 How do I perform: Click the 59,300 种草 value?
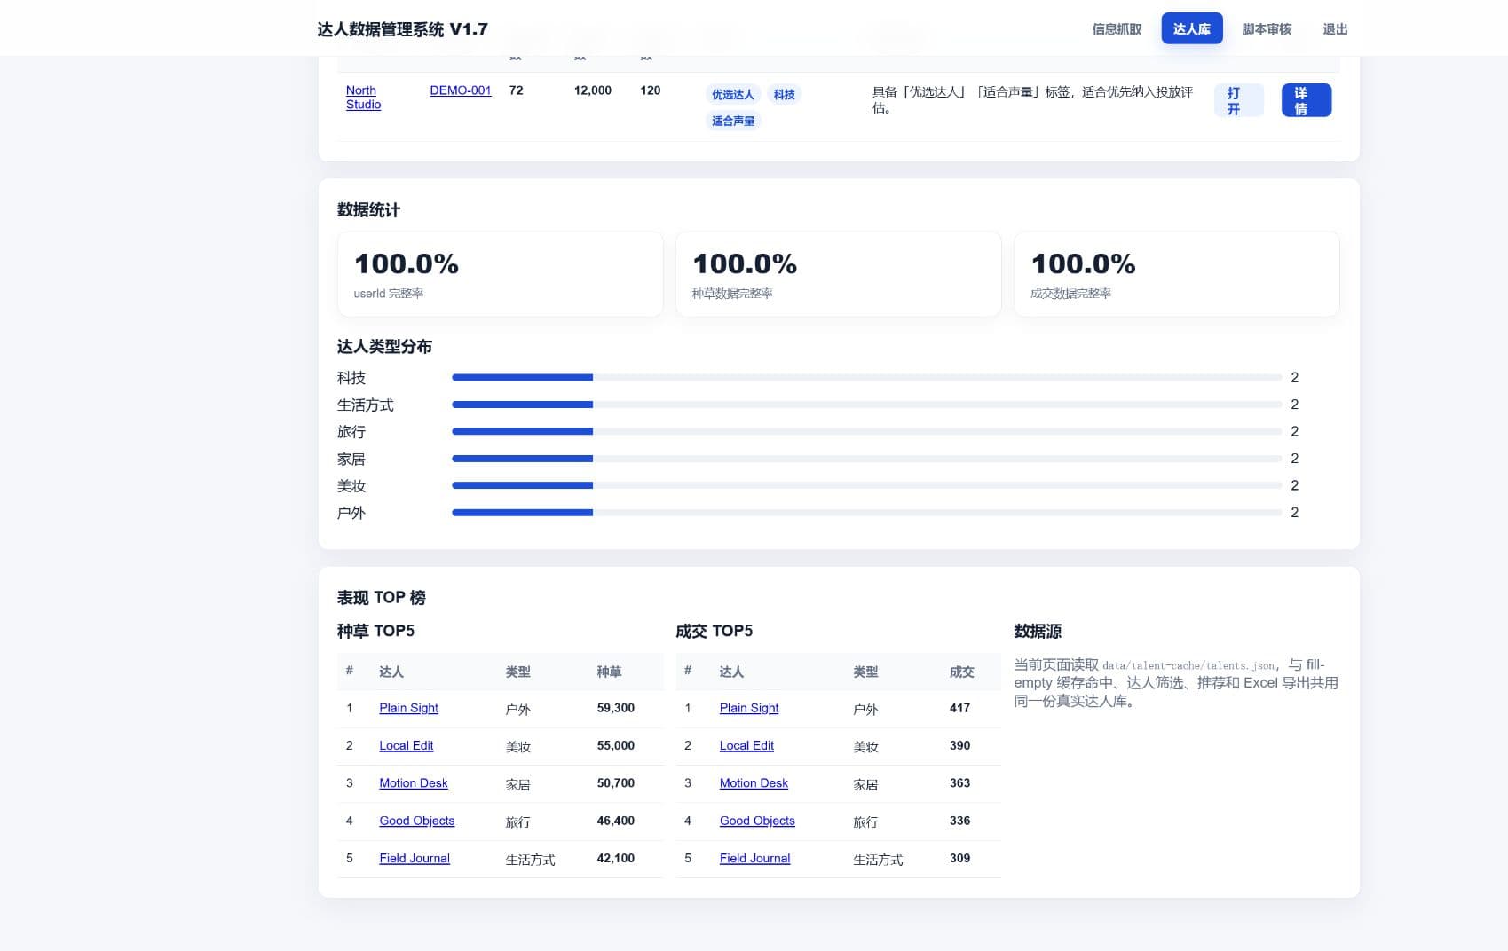point(616,708)
